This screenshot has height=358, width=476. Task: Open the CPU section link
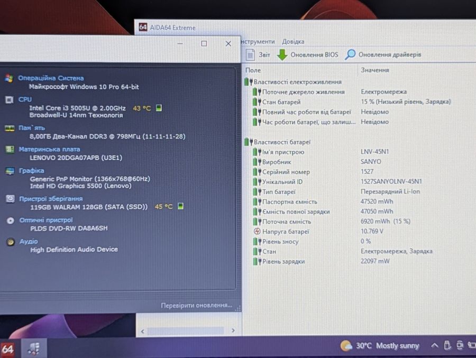tap(25, 99)
